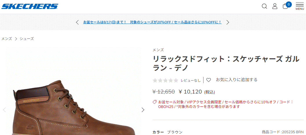Image resolution: width=306 pixels, height=135 pixels.
Task: Show previous promo banner message
Action: tap(77, 22)
